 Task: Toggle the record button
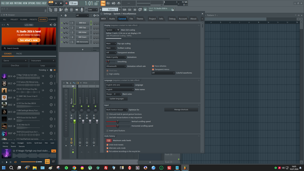pos(66,3)
